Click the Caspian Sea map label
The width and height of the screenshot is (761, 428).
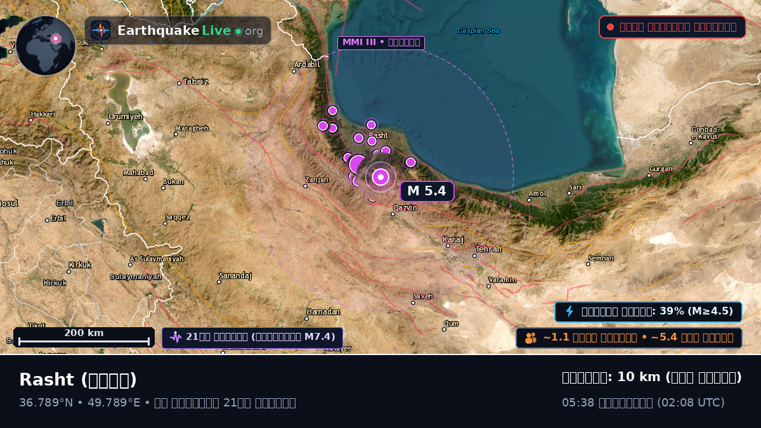point(478,30)
